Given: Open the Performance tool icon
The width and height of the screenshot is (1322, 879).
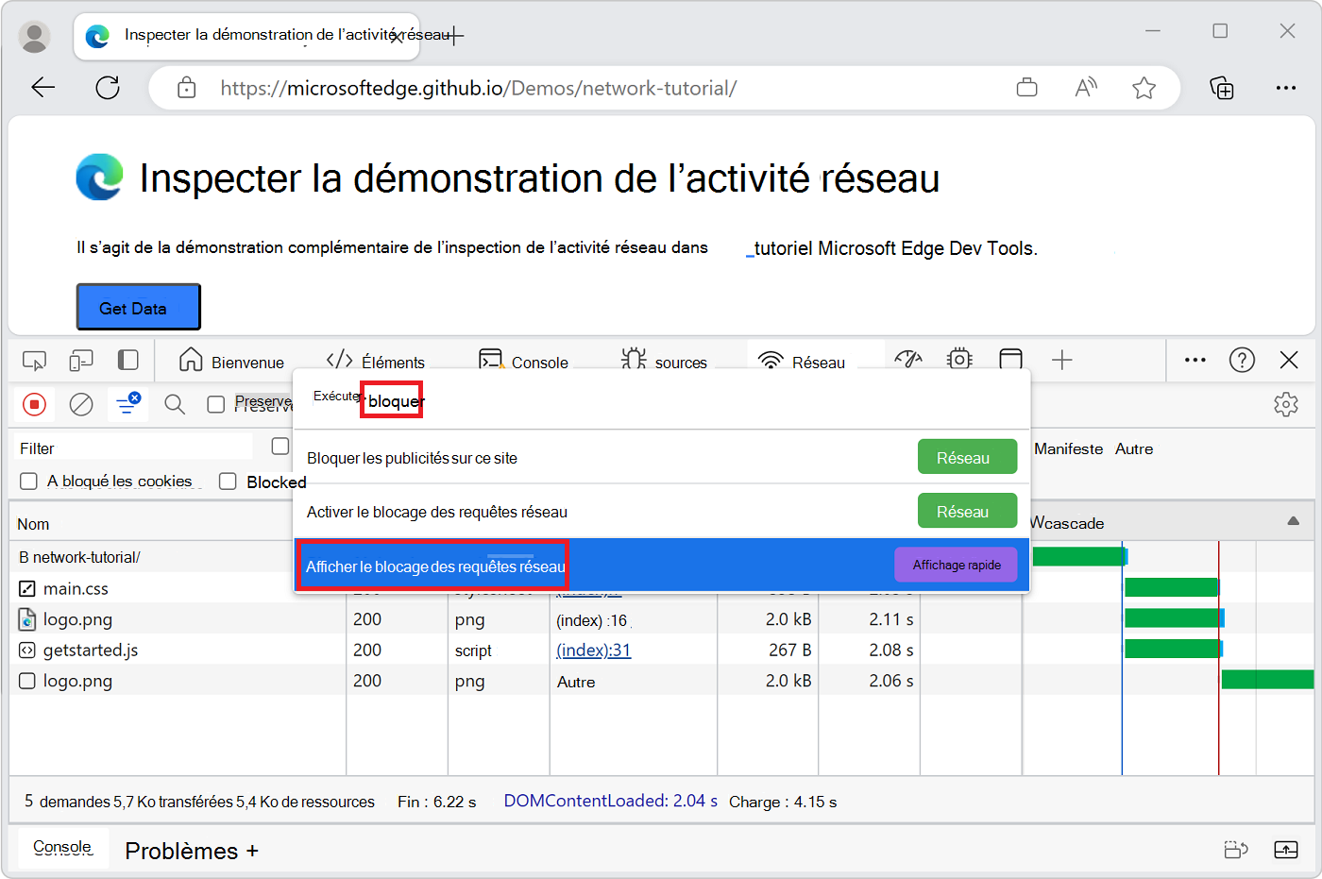Looking at the screenshot, I should (908, 360).
